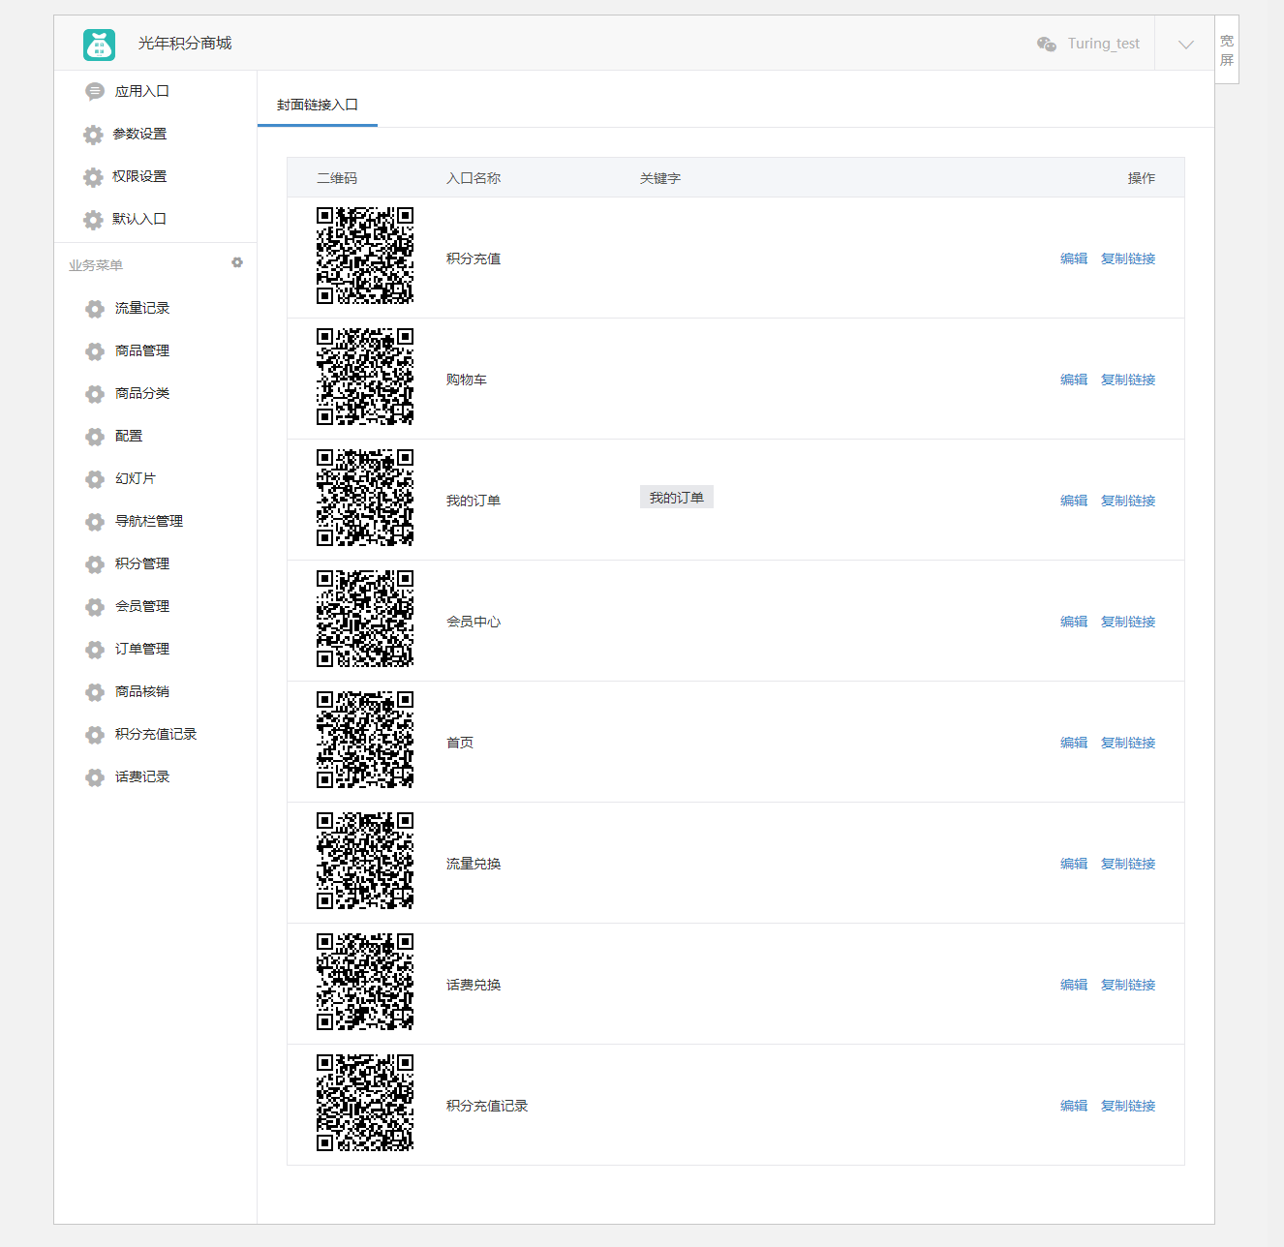Click the 首页 entry name
Image resolution: width=1284 pixels, height=1247 pixels.
point(460,743)
